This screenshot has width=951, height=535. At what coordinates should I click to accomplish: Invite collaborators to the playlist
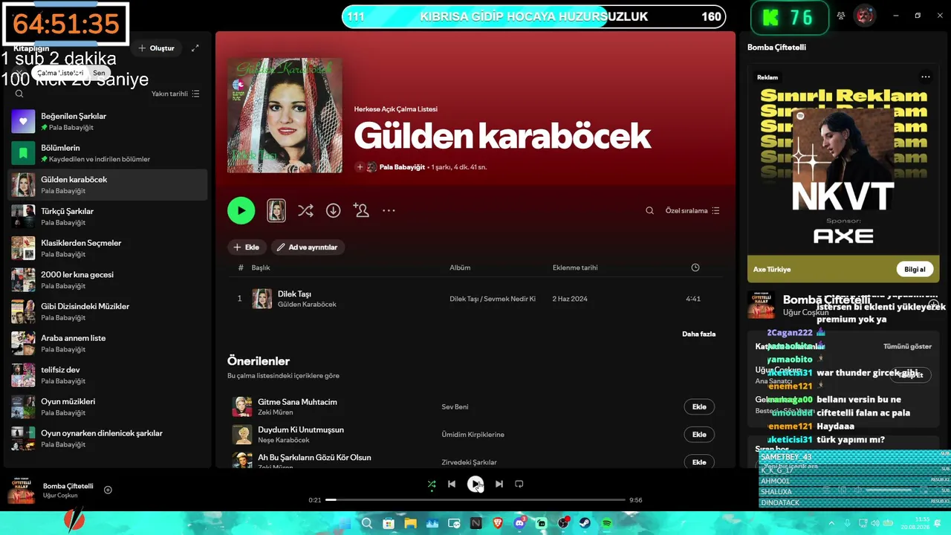pyautogui.click(x=362, y=210)
